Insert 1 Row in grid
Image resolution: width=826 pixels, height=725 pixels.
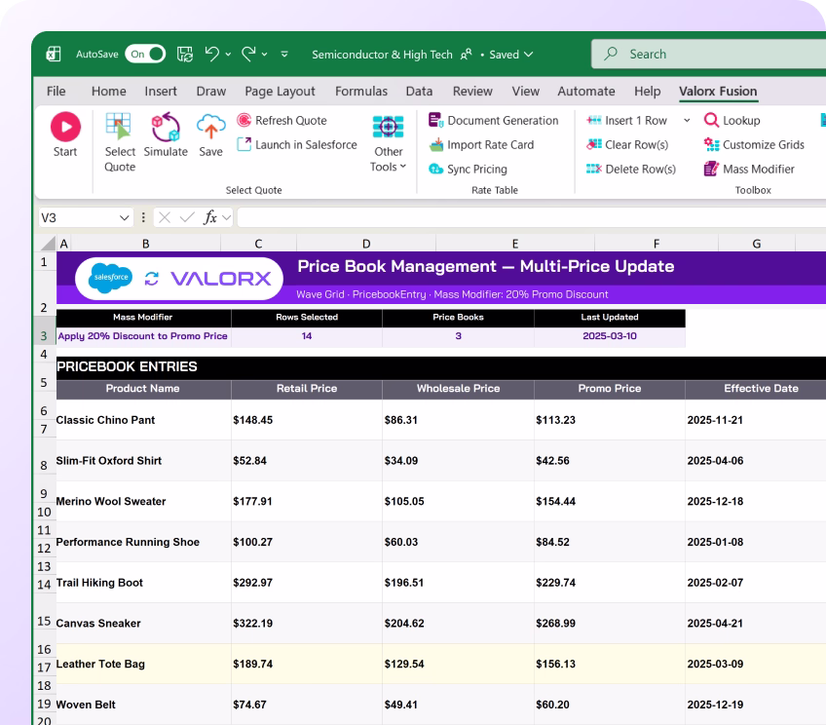(x=627, y=121)
